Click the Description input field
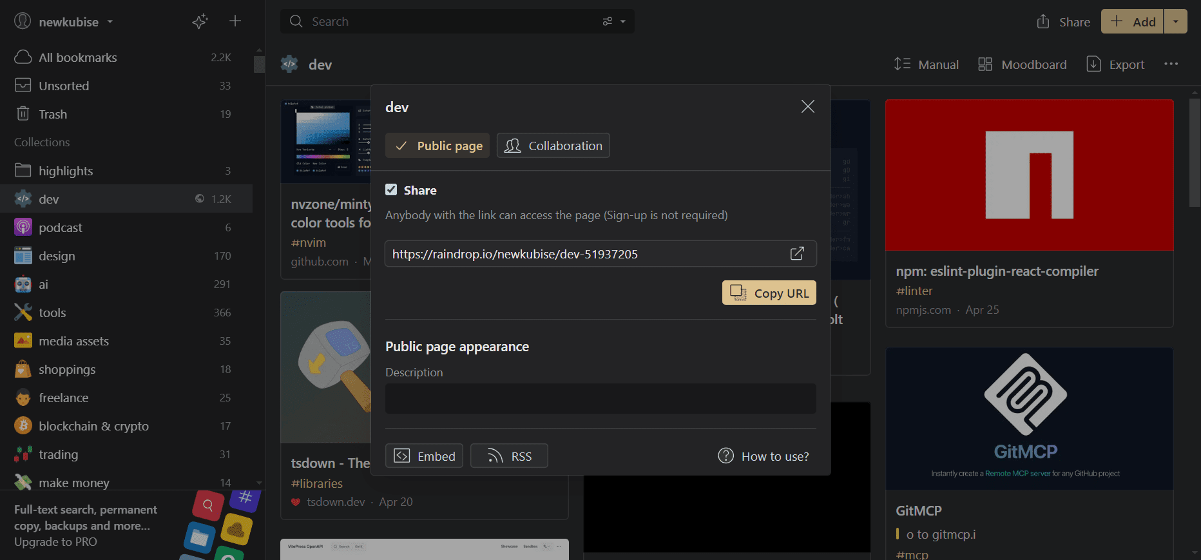1201x560 pixels. pos(600,399)
